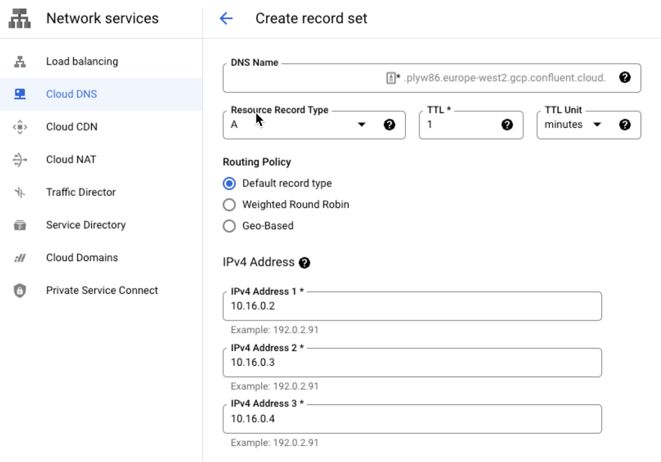Enable the Geo-Based routing policy
Image resolution: width=661 pixels, height=462 pixels.
230,226
